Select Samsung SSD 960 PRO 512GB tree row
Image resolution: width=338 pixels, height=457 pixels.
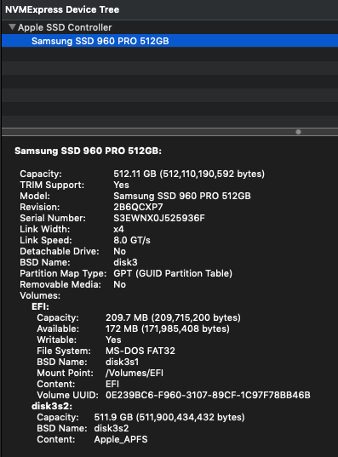169,41
